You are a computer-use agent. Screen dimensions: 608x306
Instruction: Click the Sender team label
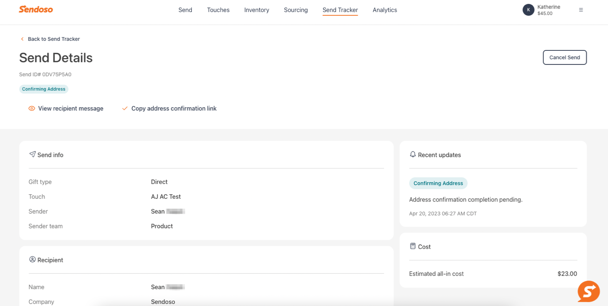tap(46, 226)
